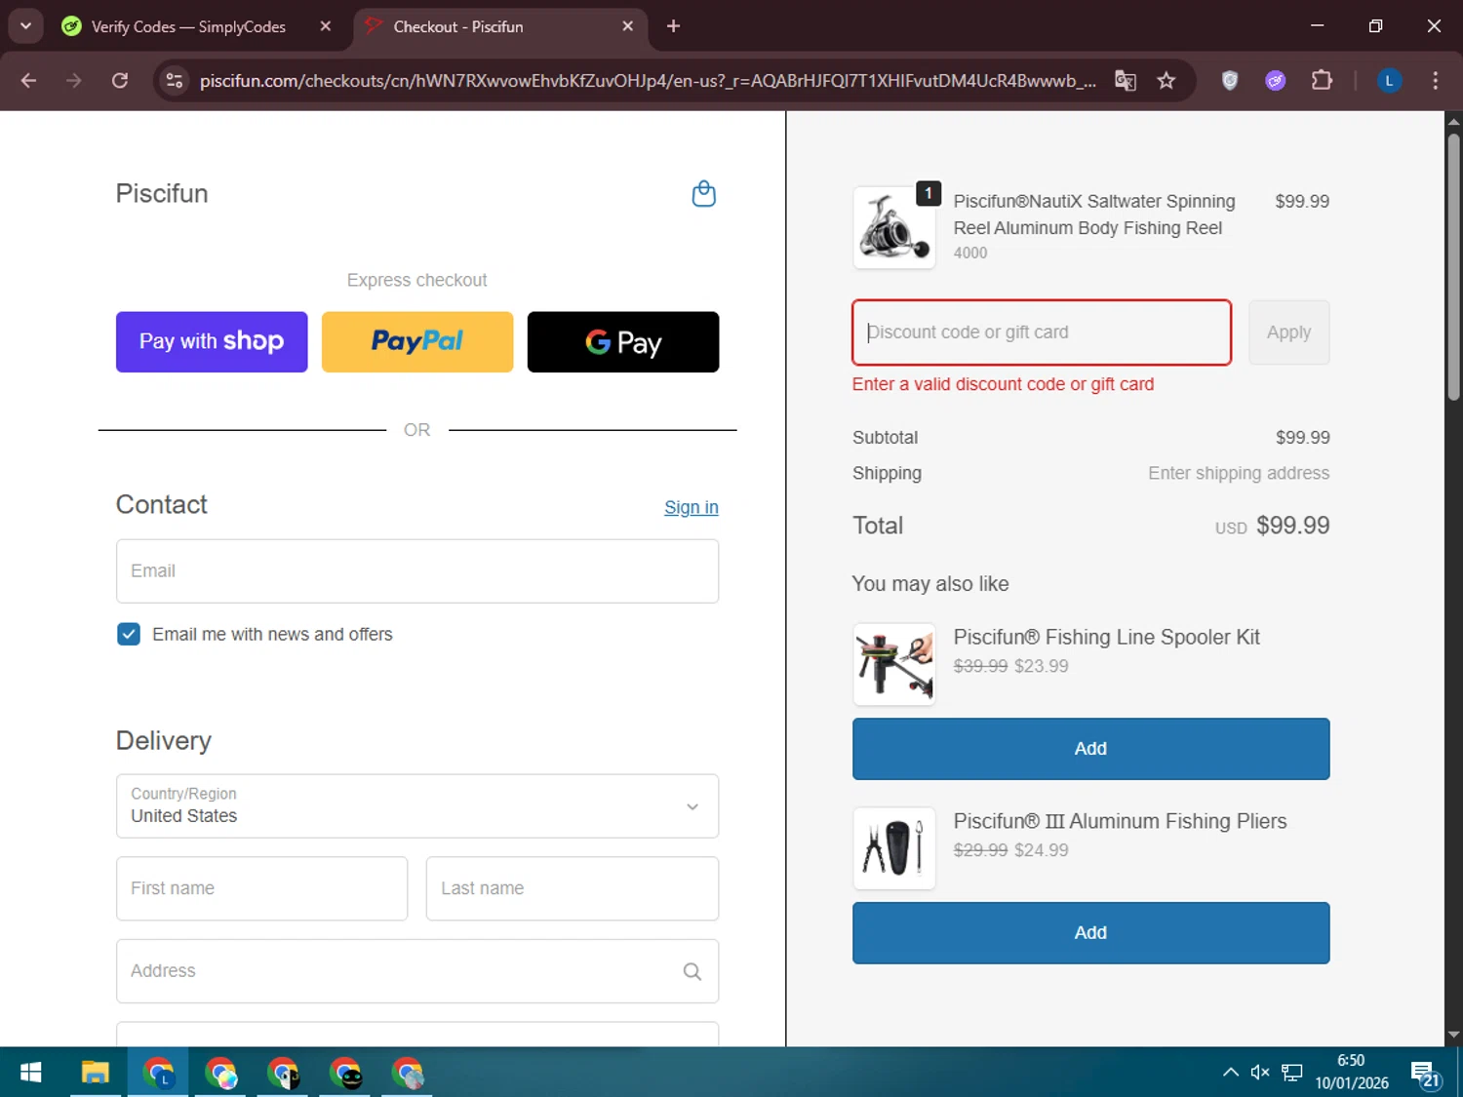Open the purple SimplyCodes extension icon

(1275, 81)
